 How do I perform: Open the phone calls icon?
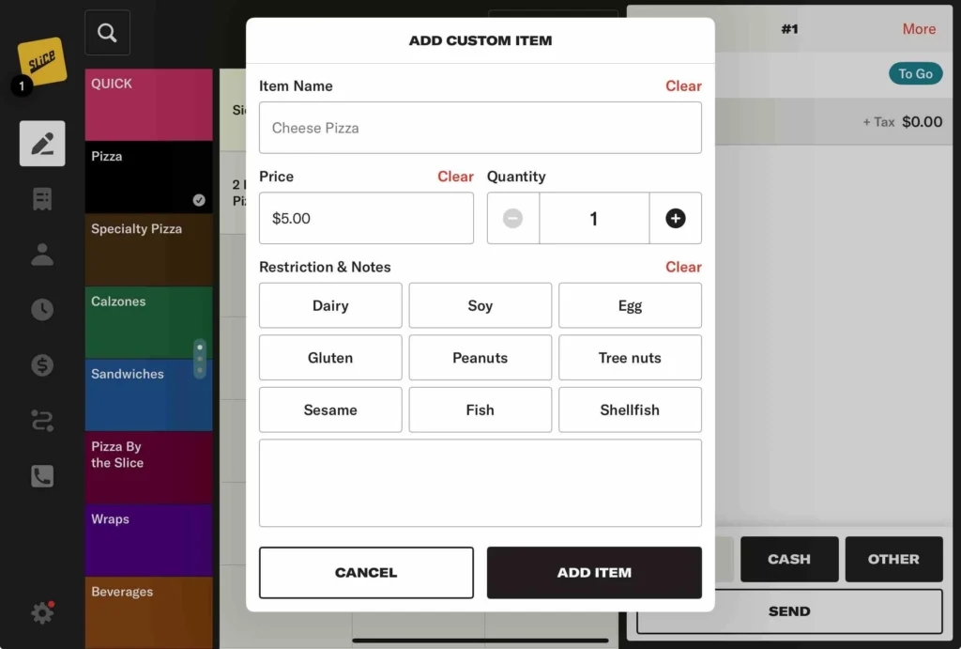pyautogui.click(x=42, y=476)
